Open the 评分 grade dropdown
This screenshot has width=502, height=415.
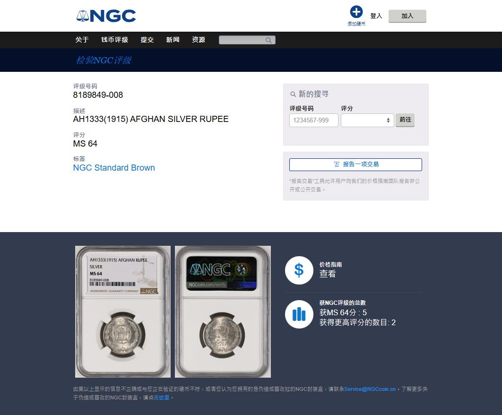(x=367, y=121)
